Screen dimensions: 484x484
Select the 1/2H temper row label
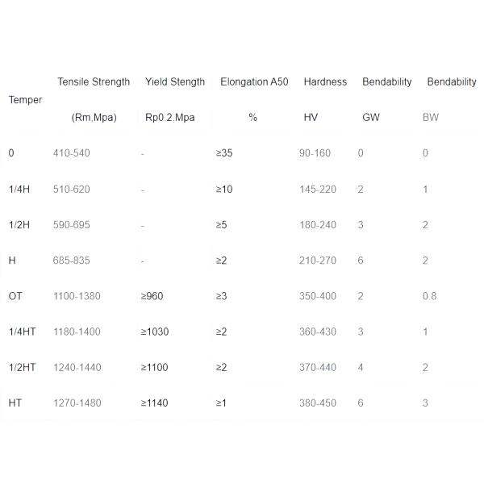[20, 225]
